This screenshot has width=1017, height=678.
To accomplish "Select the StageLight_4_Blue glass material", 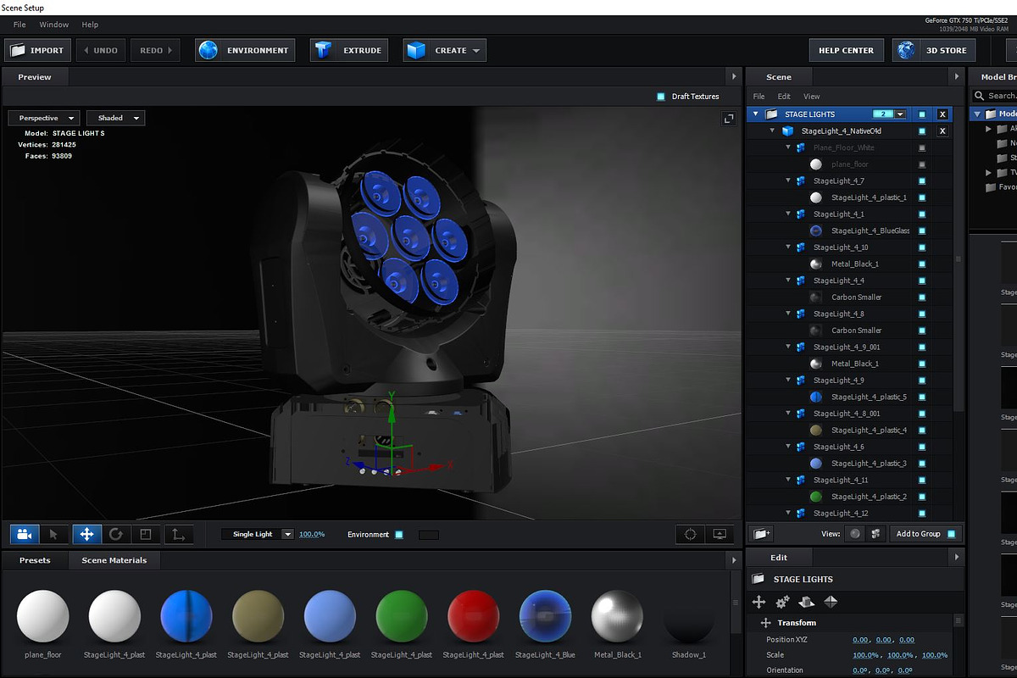I will (545, 616).
